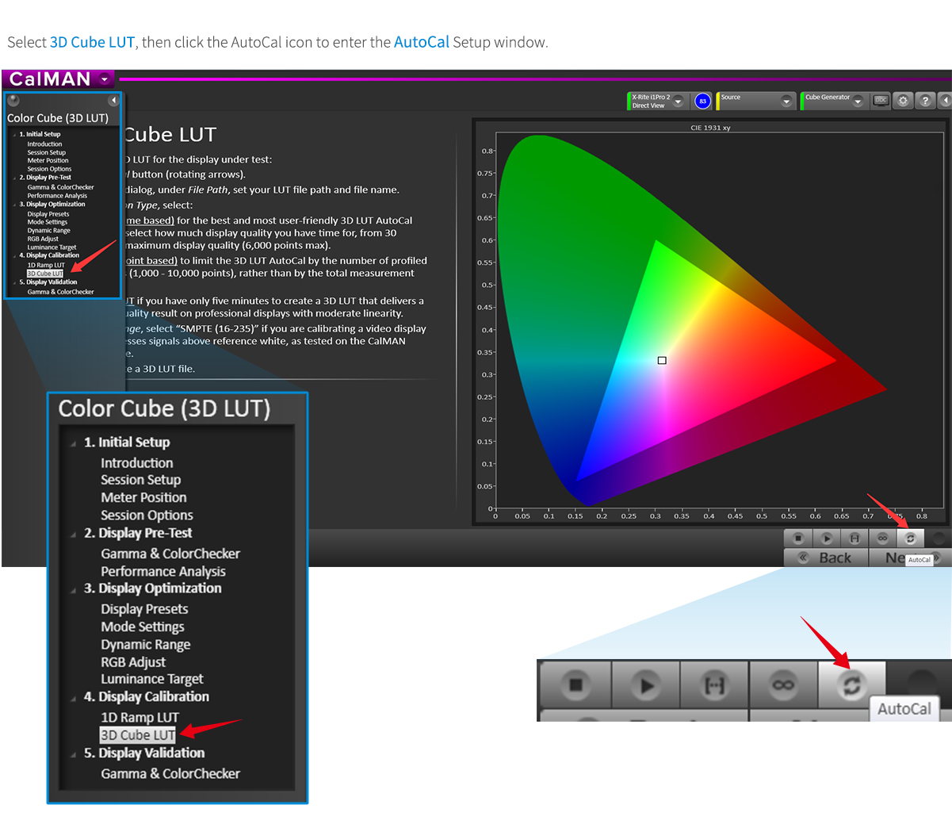952x824 pixels.
Task: Select Session Setup in the enlarged workflow panel
Action: click(x=140, y=480)
